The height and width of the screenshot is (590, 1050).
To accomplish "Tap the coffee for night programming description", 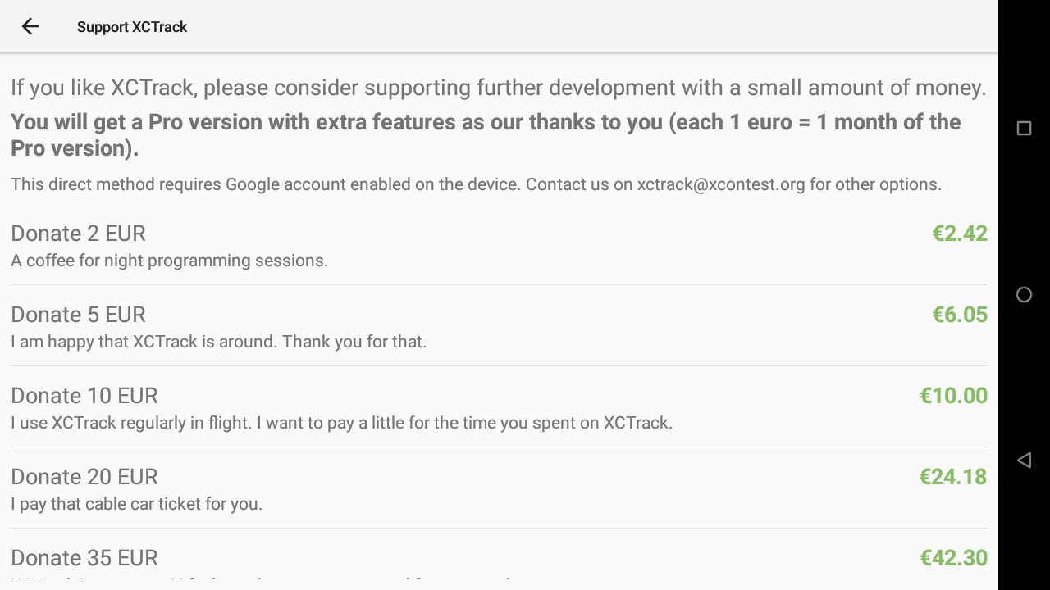I will [x=169, y=261].
